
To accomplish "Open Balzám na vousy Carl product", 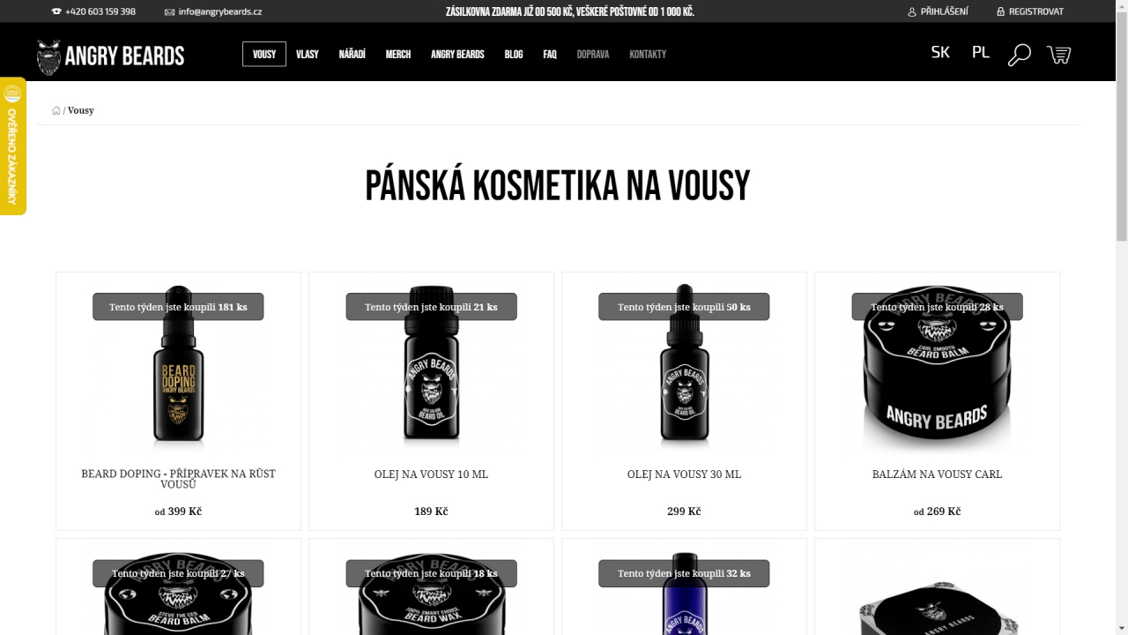I will tap(937, 474).
